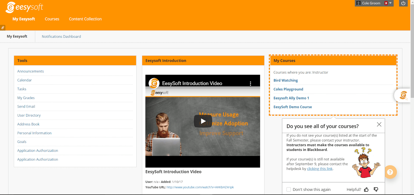Open EesySoft Demo Course
Image resolution: width=414 pixels, height=195 pixels.
click(x=293, y=107)
